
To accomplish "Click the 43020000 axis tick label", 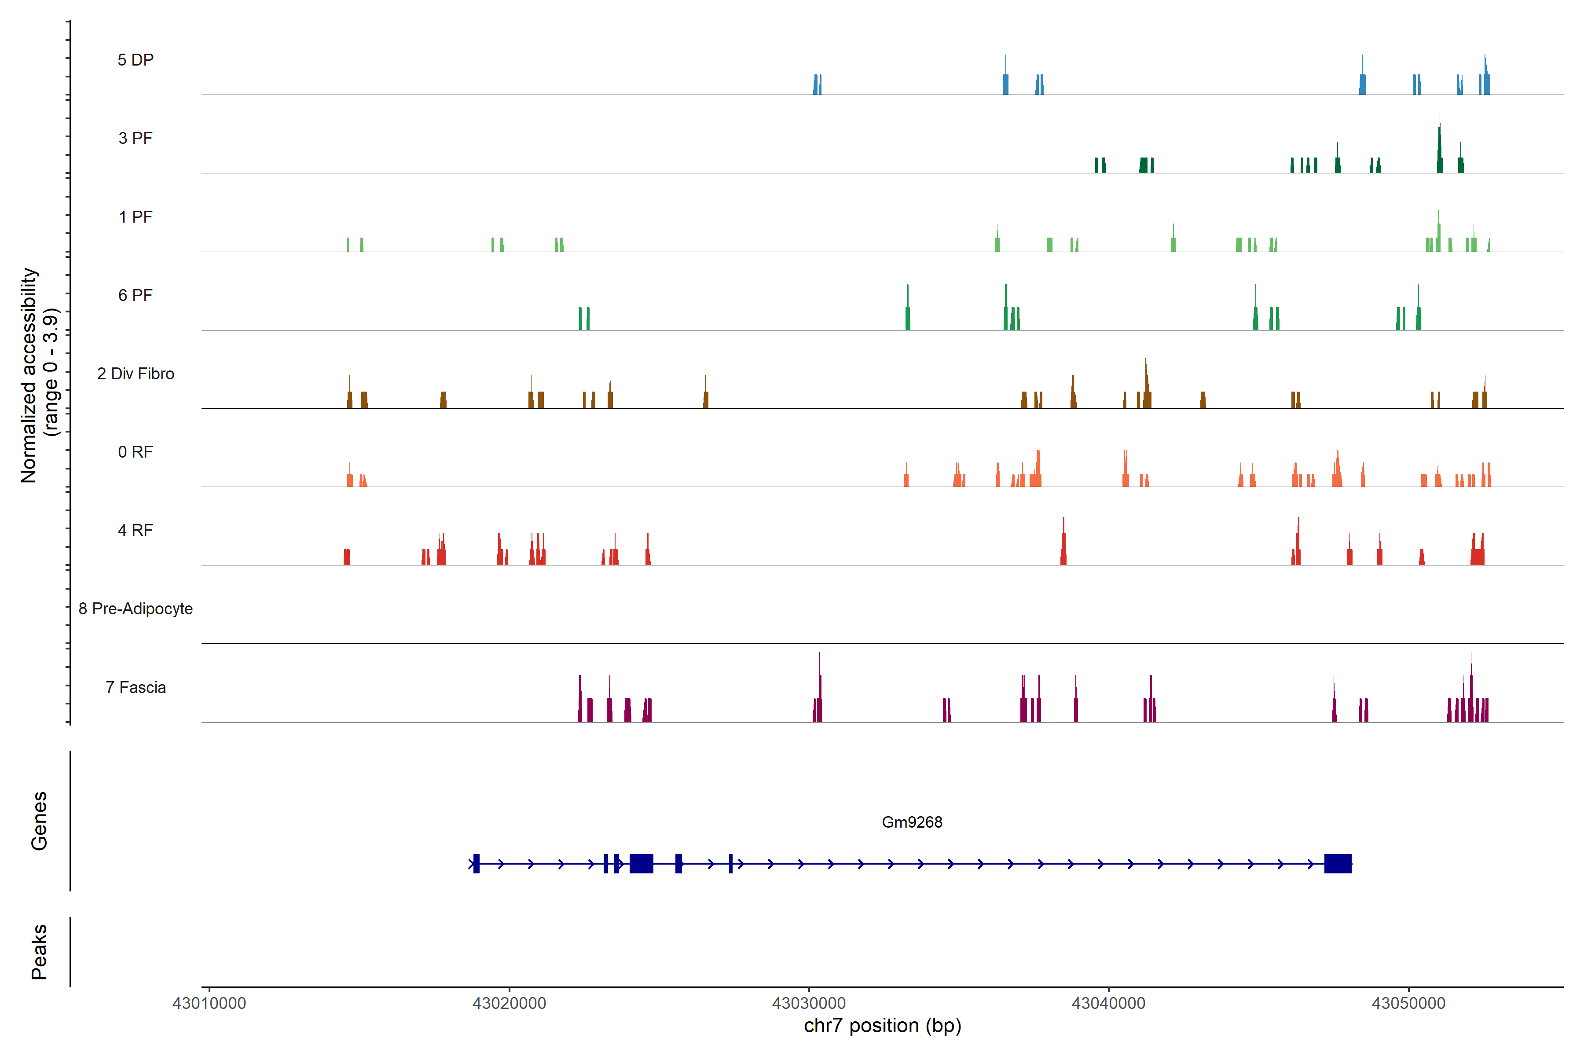I will point(509,1003).
